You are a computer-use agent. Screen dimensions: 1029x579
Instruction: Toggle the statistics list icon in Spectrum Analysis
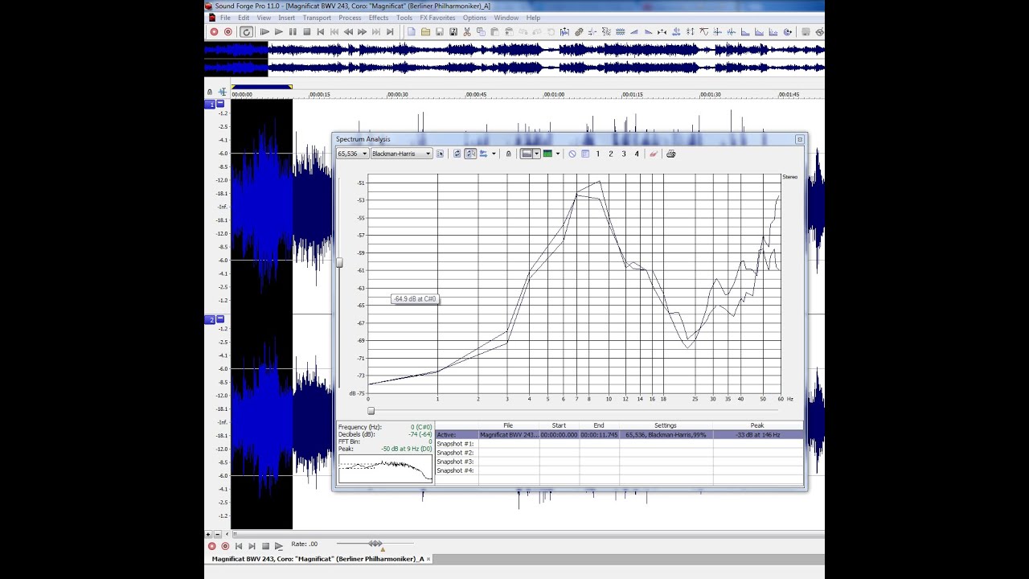(585, 154)
